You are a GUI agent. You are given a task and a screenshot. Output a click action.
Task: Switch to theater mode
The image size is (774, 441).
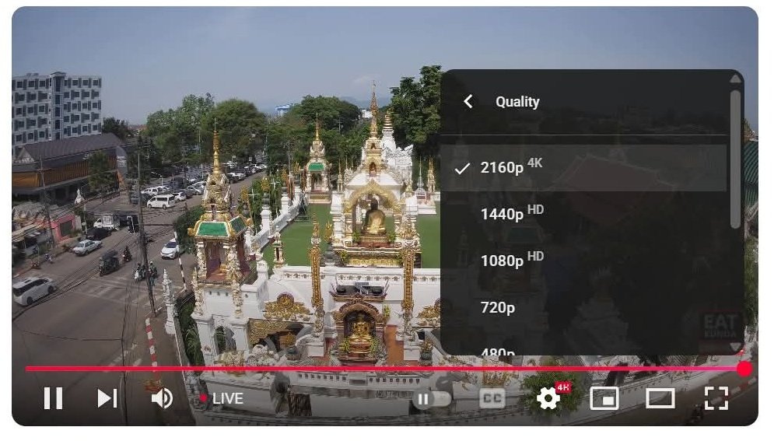point(660,398)
